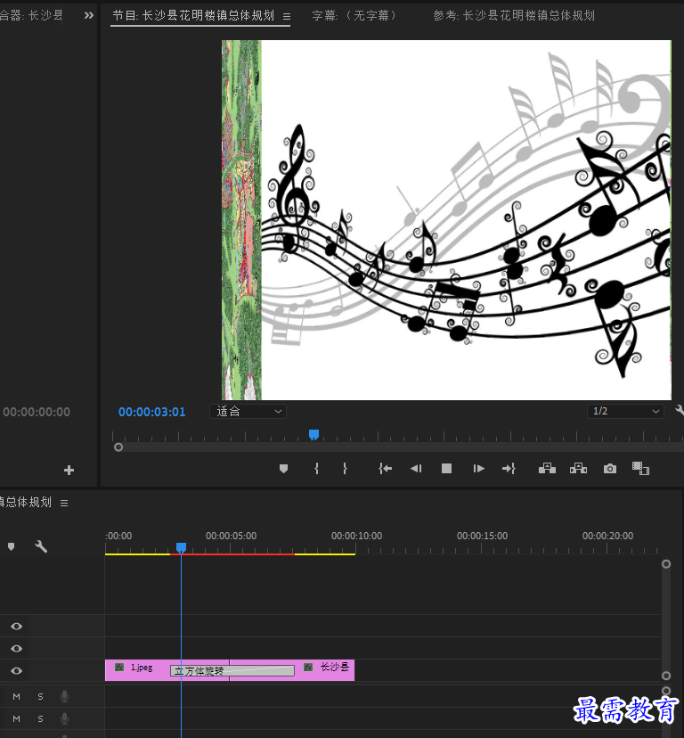The width and height of the screenshot is (684, 738).
Task: Mute the first audio track with M
Action: pyautogui.click(x=16, y=697)
